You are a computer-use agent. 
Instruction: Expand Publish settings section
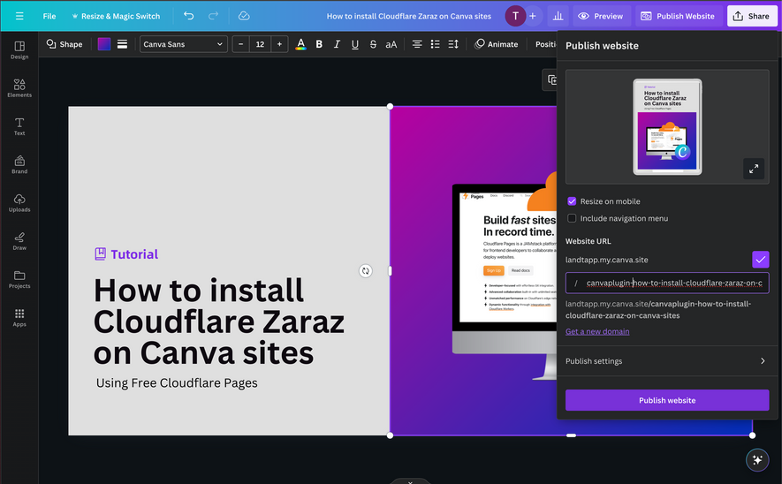pyautogui.click(x=667, y=361)
